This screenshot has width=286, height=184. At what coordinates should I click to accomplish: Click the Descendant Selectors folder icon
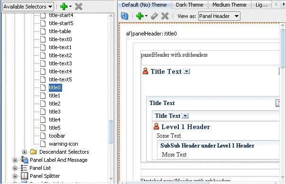(x=33, y=151)
